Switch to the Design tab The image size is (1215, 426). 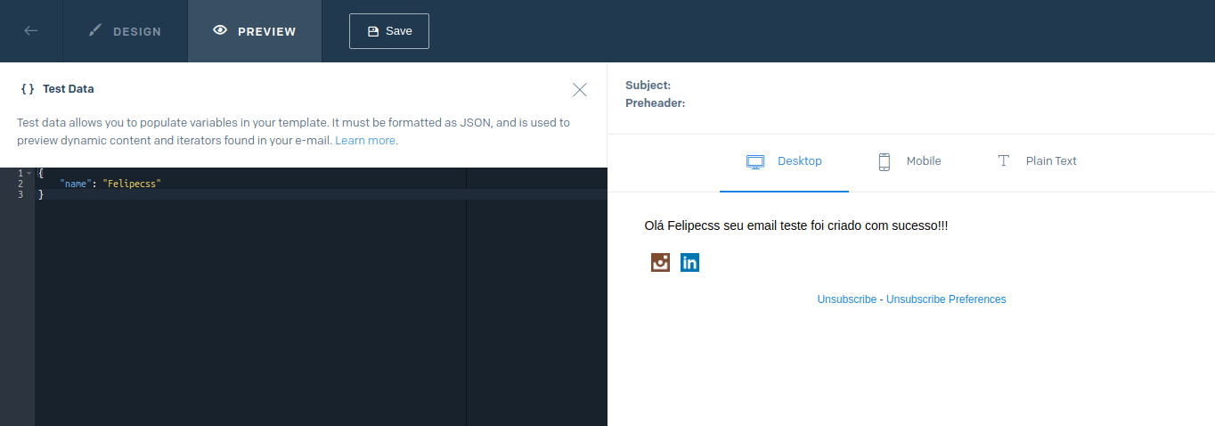click(126, 31)
